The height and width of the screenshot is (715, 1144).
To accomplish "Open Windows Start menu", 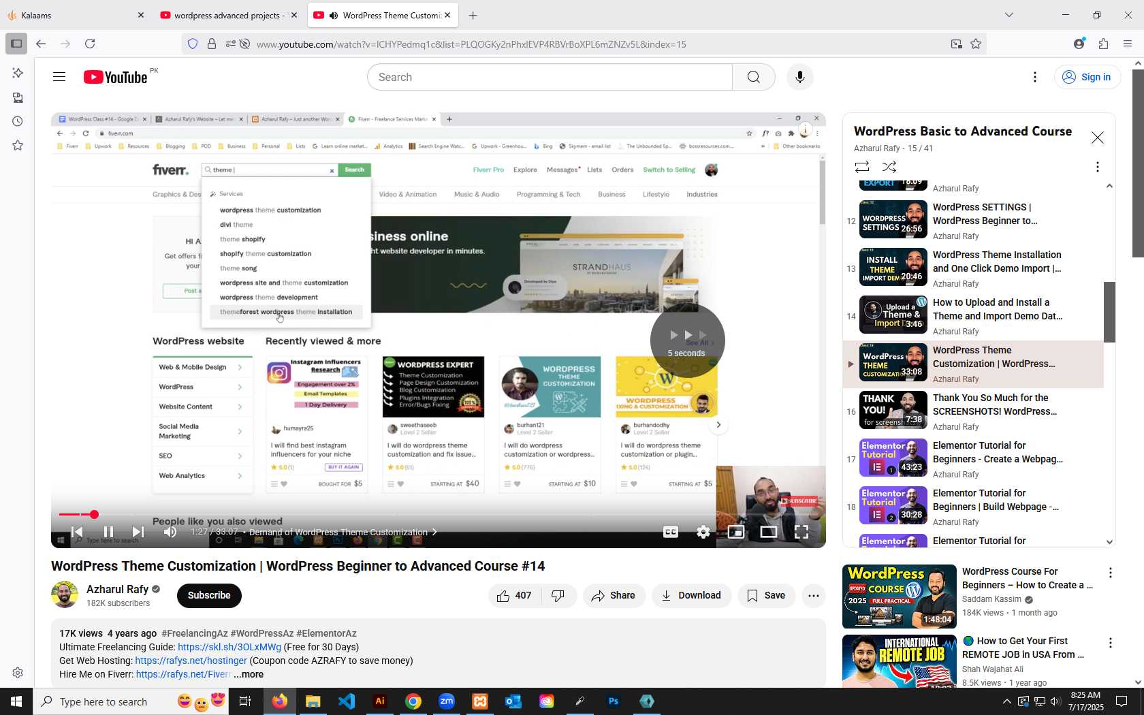I will pos(16,701).
